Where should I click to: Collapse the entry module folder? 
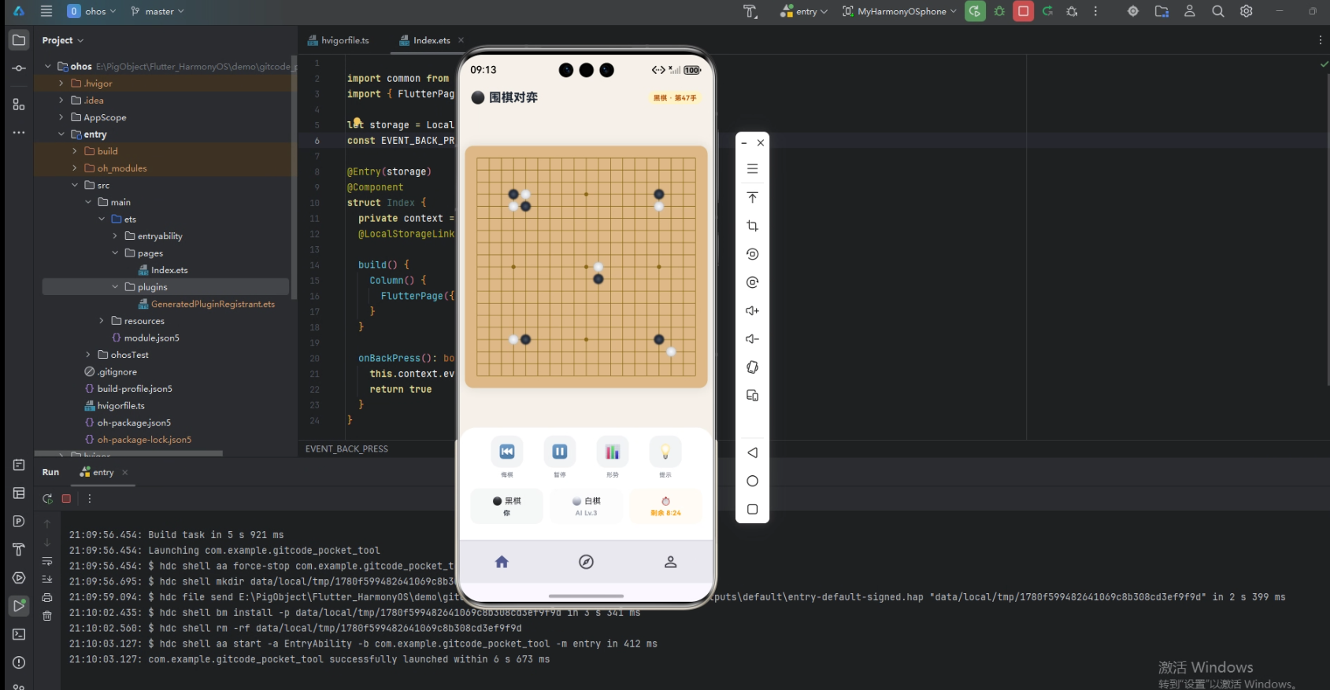point(61,135)
